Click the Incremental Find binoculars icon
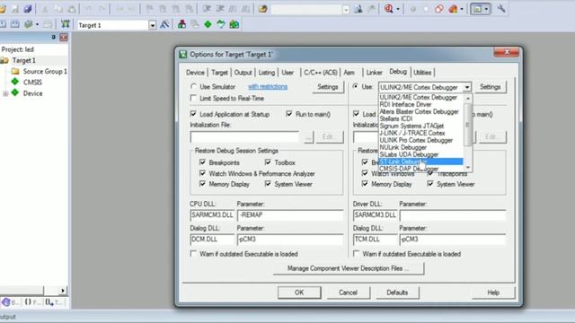 [371, 9]
